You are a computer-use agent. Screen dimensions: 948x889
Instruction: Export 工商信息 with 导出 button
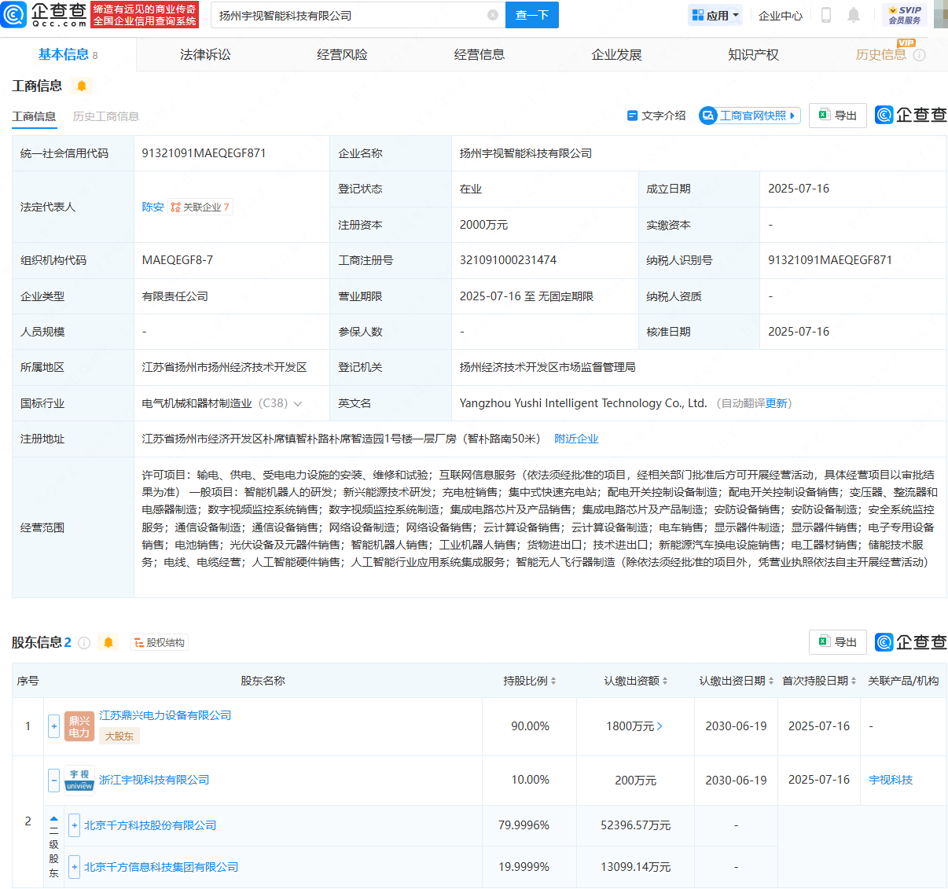[x=838, y=116]
